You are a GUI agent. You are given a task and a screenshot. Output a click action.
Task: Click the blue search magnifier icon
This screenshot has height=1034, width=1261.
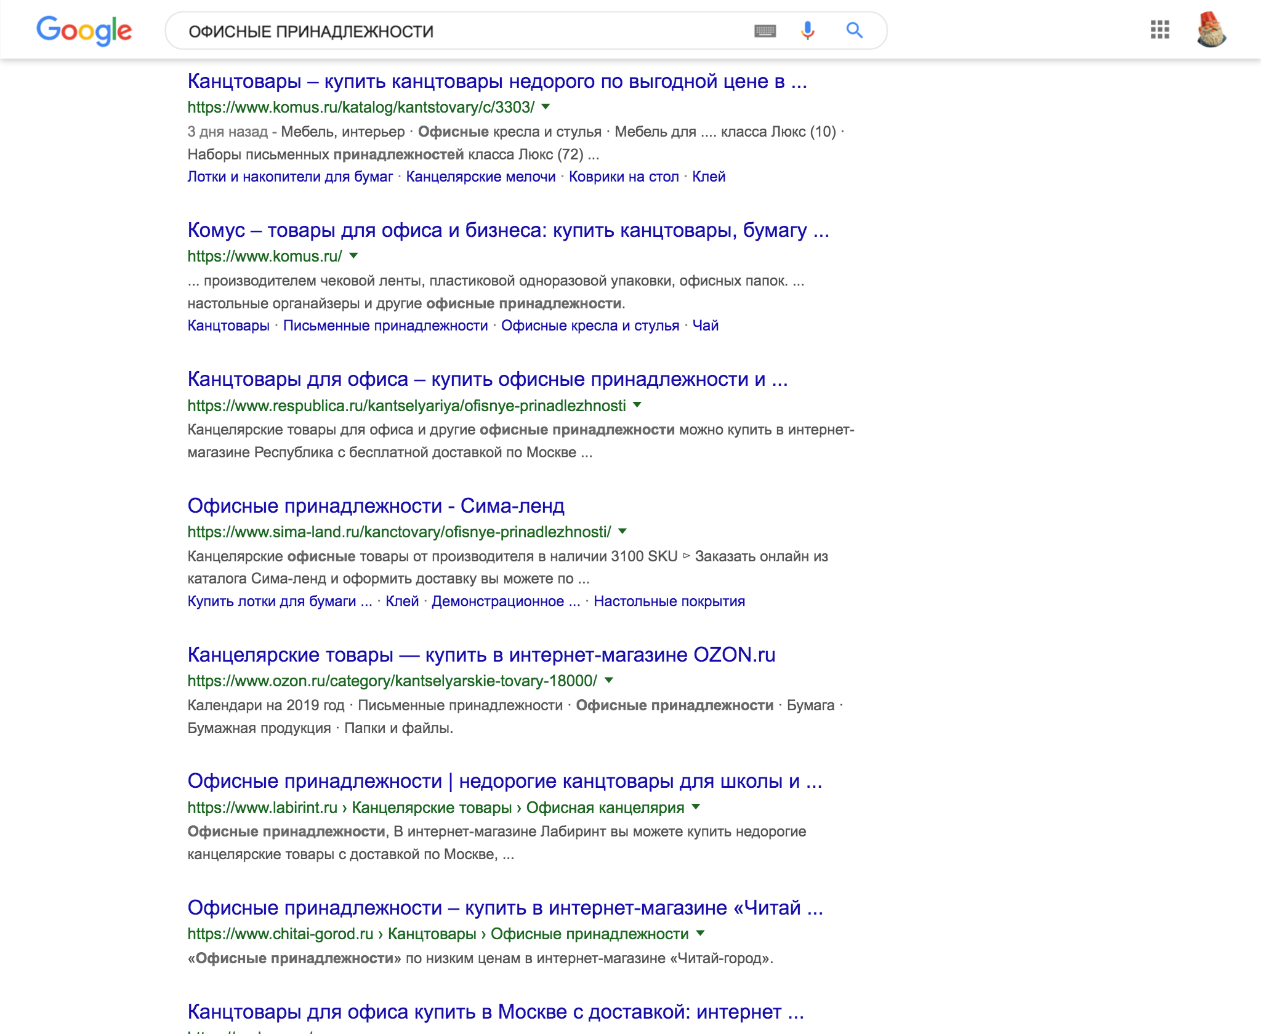pos(854,30)
